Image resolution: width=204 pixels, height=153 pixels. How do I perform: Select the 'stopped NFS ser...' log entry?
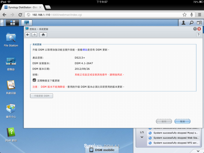click(173, 143)
